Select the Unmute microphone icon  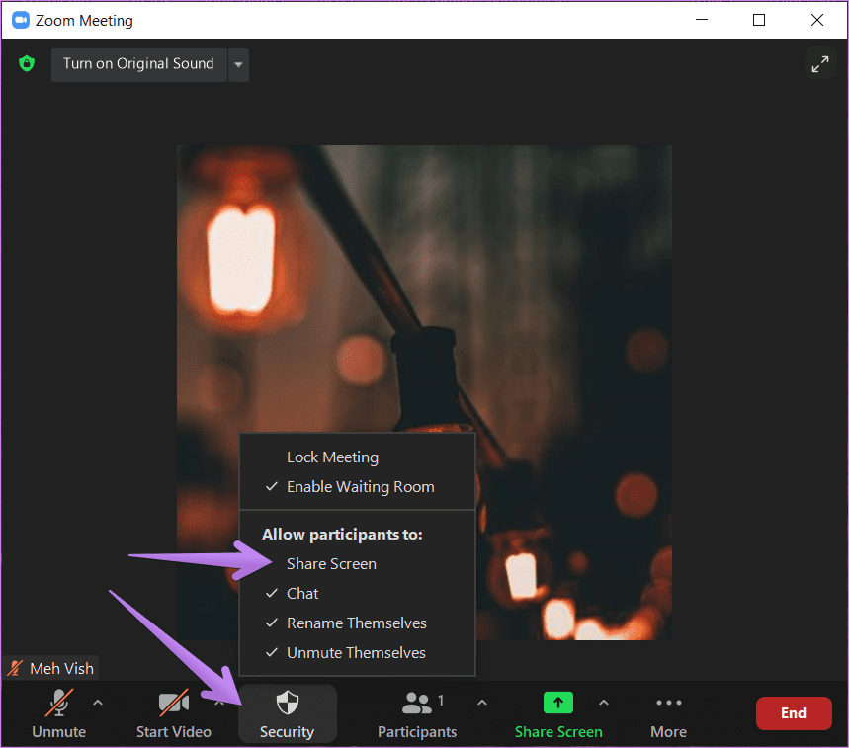pyautogui.click(x=58, y=704)
